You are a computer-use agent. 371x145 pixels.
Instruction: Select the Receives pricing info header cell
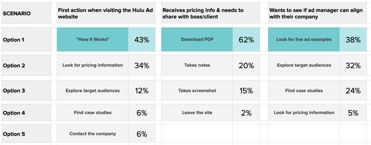pos(210,13)
